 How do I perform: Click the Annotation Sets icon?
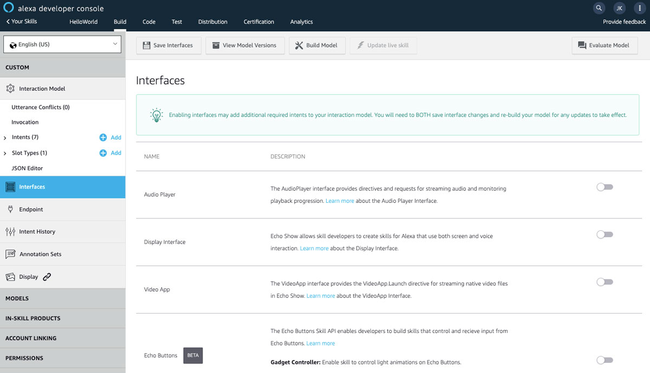[10, 254]
